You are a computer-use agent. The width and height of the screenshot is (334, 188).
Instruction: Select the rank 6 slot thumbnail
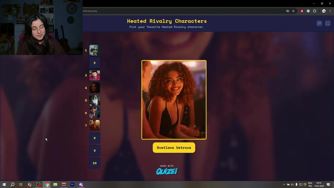pyautogui.click(x=94, y=113)
